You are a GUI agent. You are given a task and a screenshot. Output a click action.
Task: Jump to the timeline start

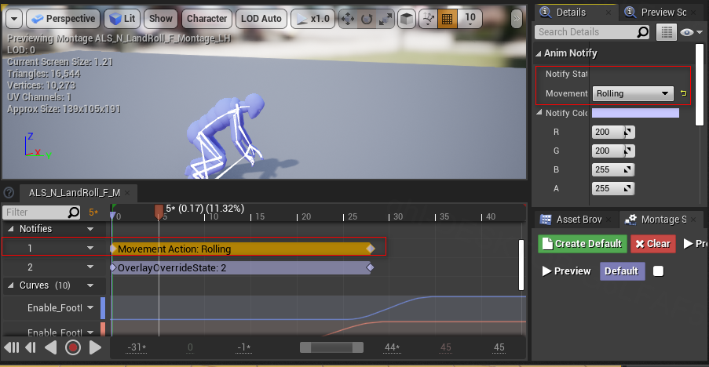click(11, 347)
